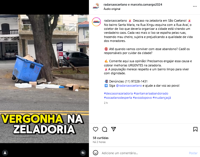
Task: Open the radarsaocaetano account in header
Action: 115,5
